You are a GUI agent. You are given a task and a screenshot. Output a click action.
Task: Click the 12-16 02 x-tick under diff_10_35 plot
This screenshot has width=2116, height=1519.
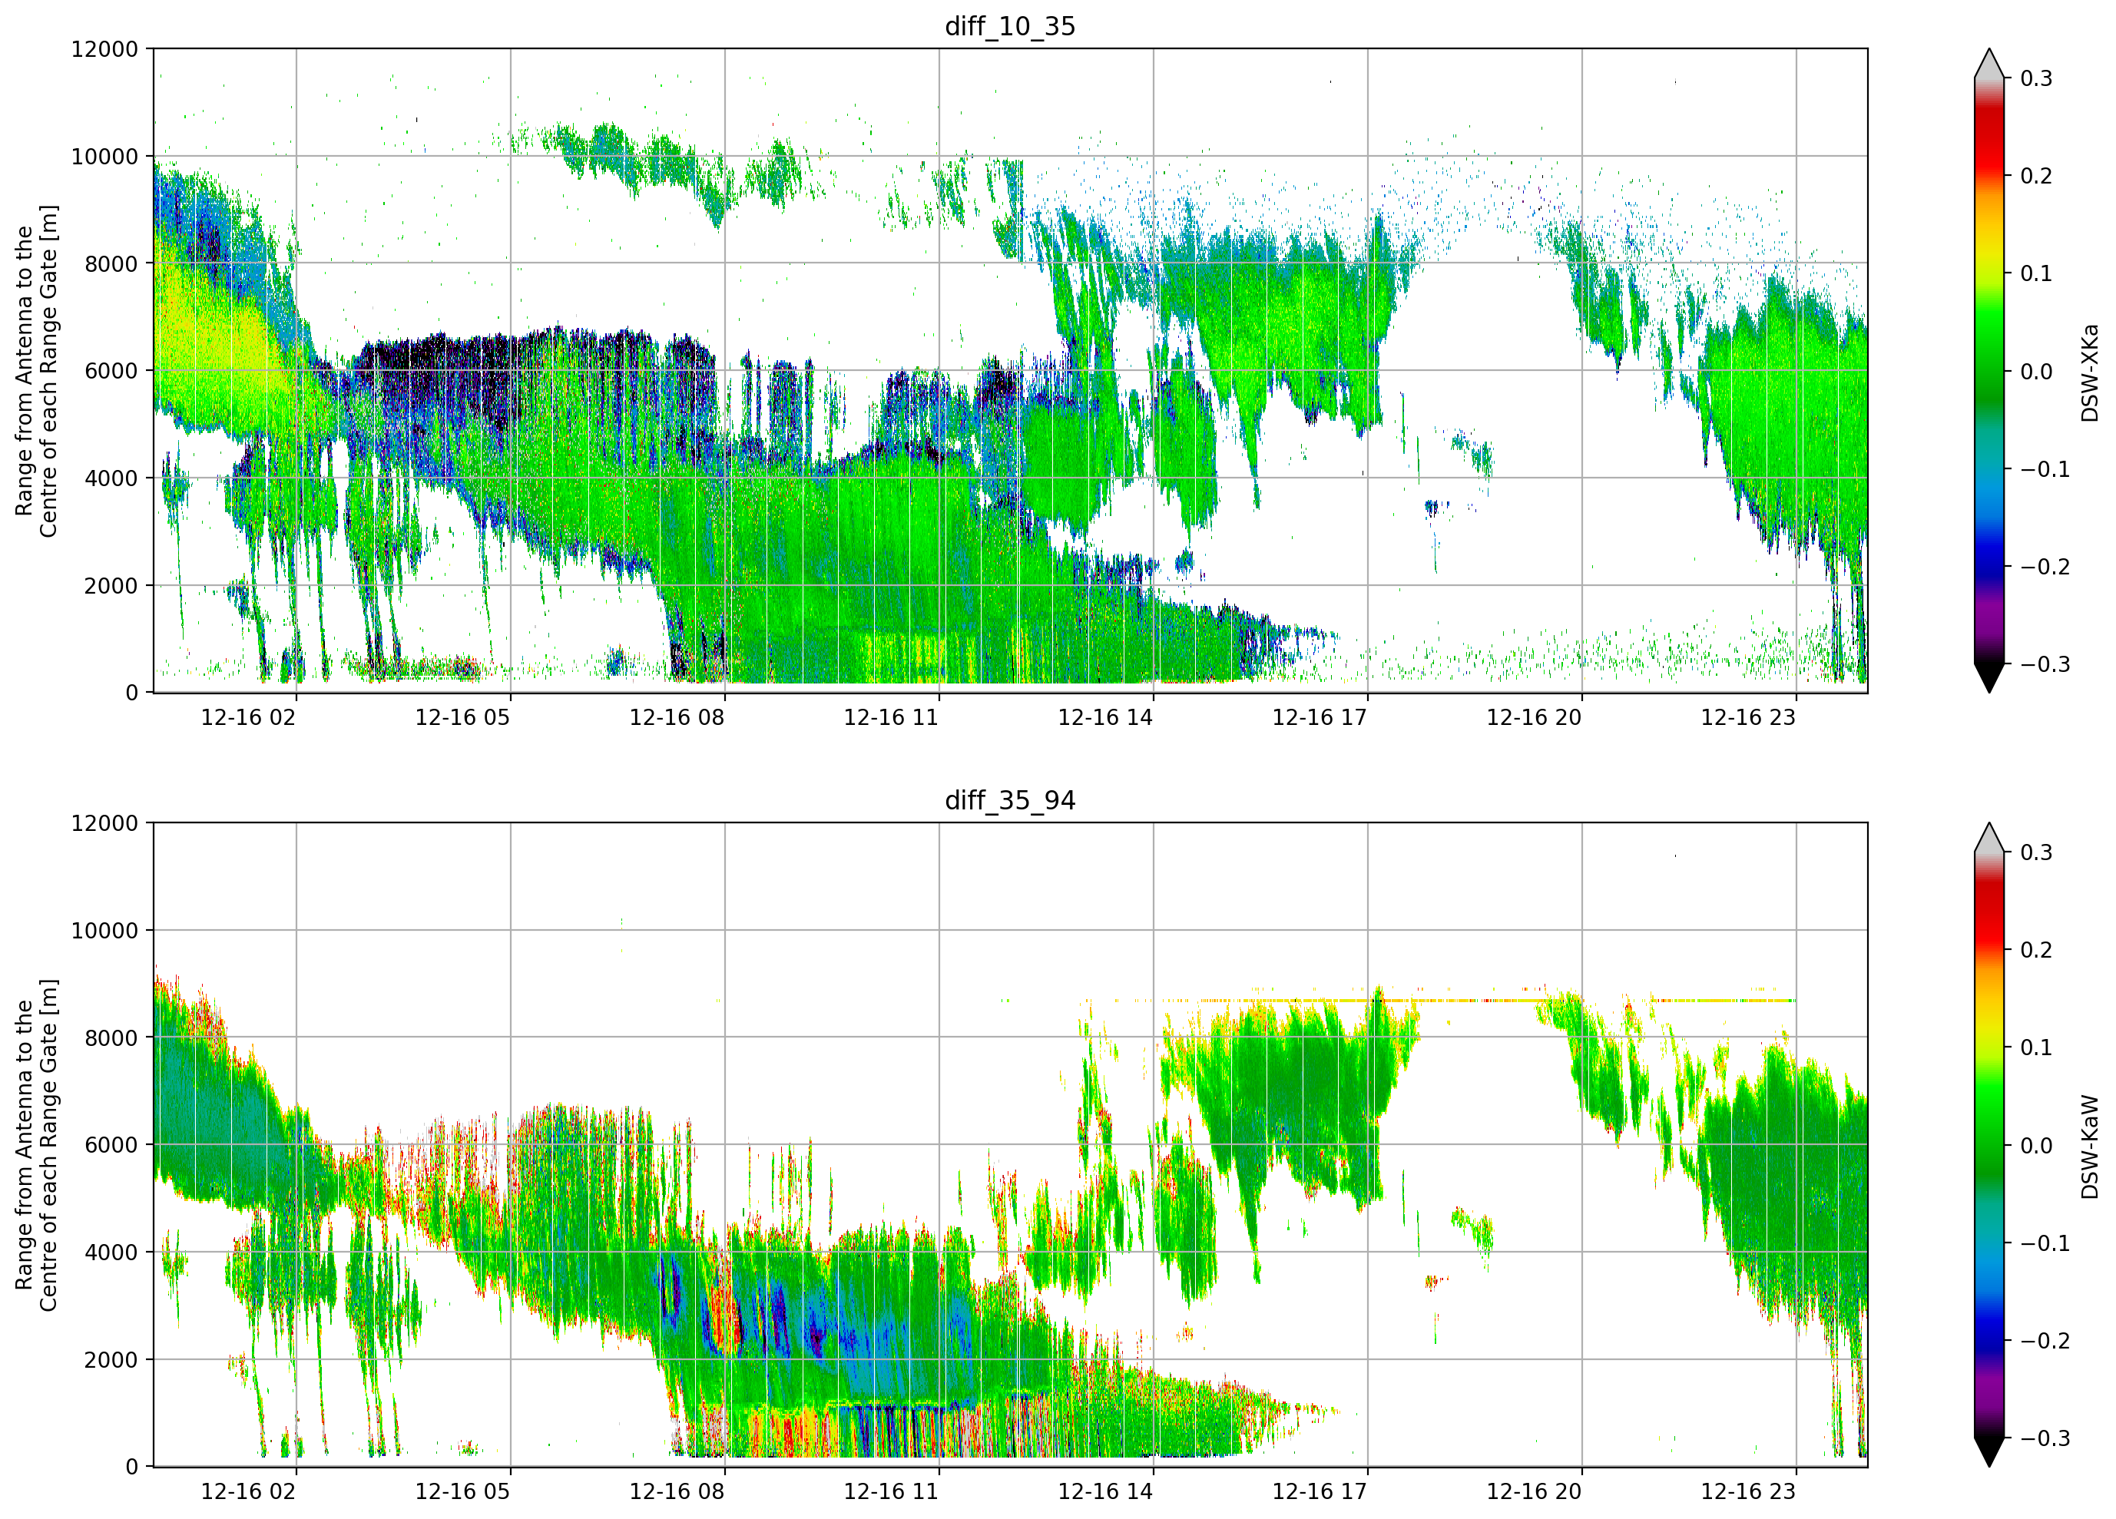click(x=248, y=717)
